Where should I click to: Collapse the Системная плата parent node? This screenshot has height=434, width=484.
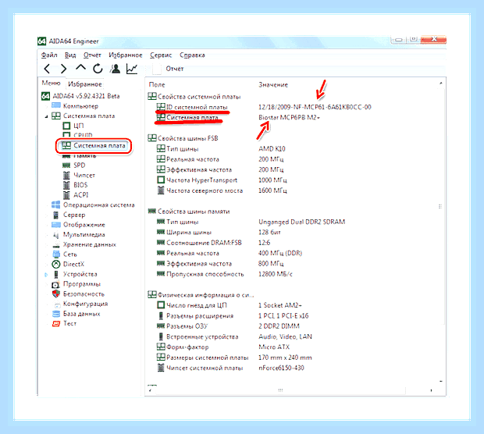46,116
